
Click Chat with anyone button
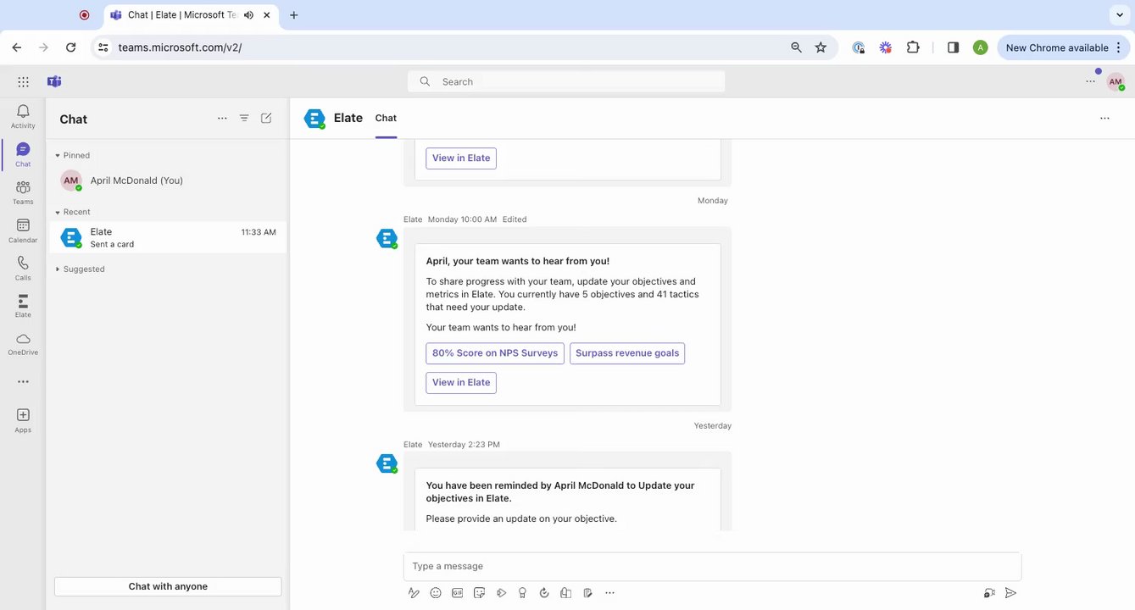click(x=168, y=586)
